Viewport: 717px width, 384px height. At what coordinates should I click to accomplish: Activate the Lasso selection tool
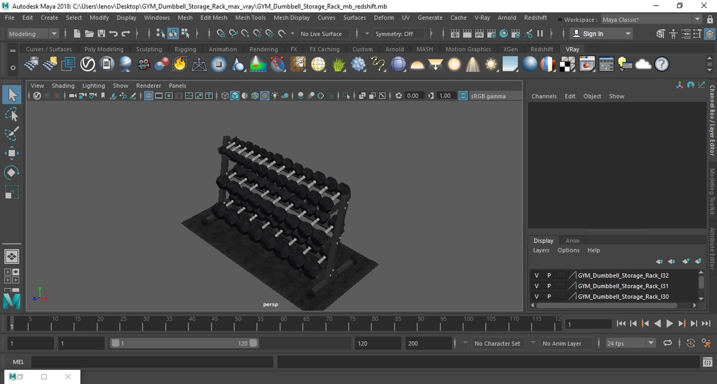pyautogui.click(x=12, y=114)
